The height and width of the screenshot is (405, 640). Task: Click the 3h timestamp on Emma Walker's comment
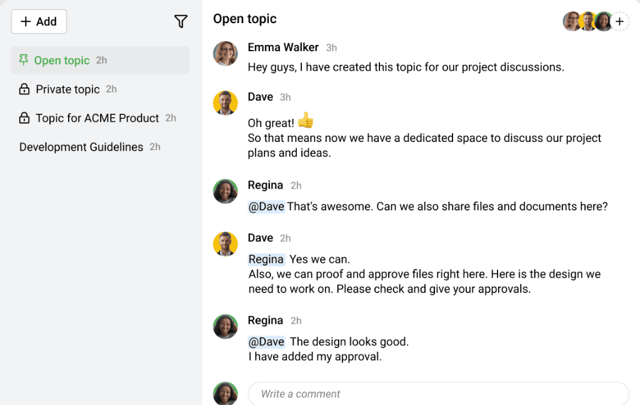point(331,48)
